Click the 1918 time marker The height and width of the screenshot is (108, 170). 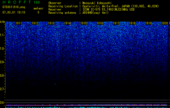point(132,23)
